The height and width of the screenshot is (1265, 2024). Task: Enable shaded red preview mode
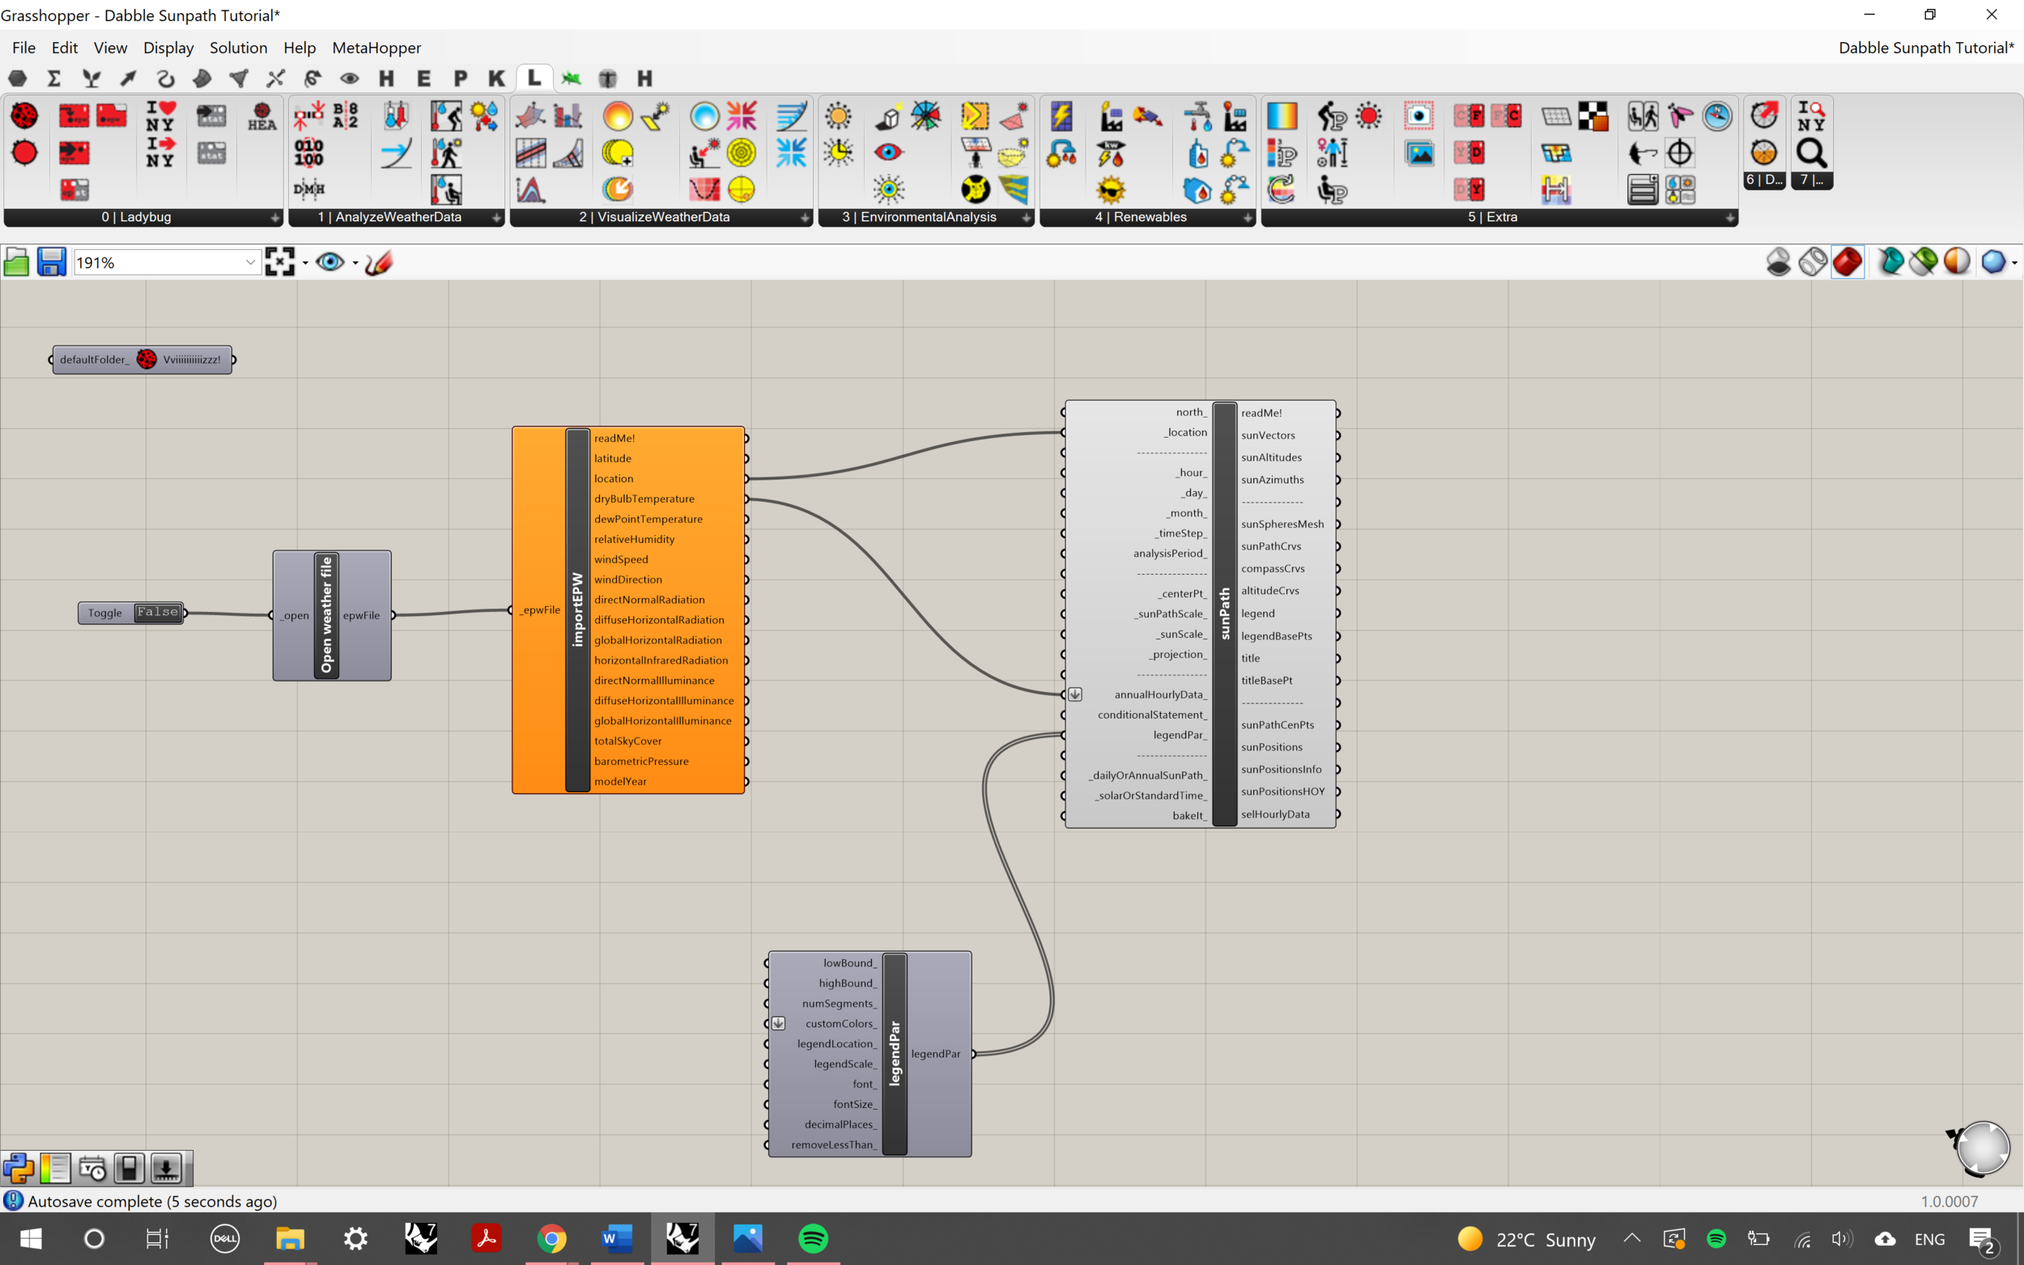coord(1848,262)
